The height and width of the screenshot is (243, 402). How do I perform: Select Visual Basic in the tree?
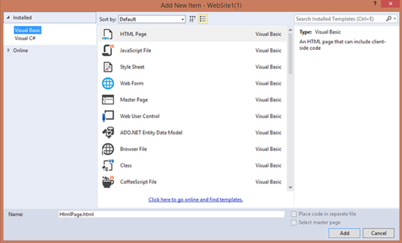click(x=28, y=30)
